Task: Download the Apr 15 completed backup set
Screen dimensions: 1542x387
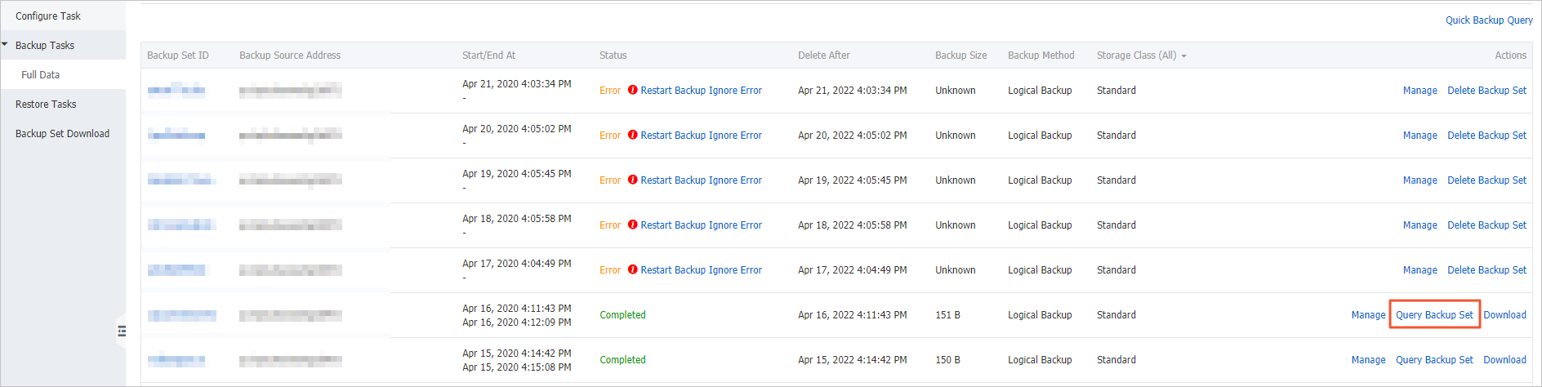Action: click(1504, 360)
